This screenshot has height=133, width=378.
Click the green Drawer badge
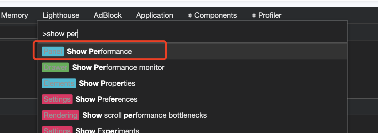(x=55, y=67)
